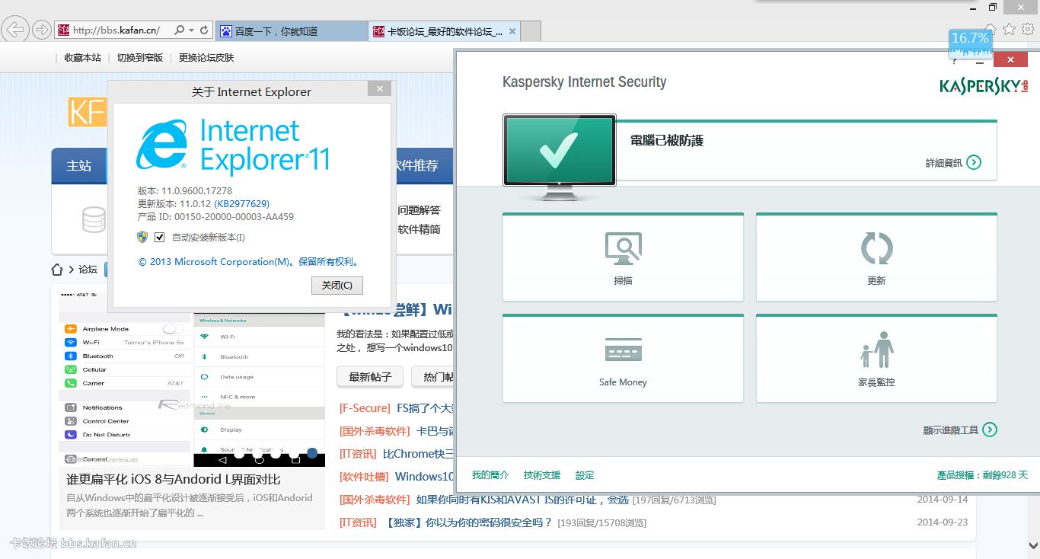Image resolution: width=1040 pixels, height=559 pixels.
Task: Click the 问题解答 text link
Action: [419, 210]
